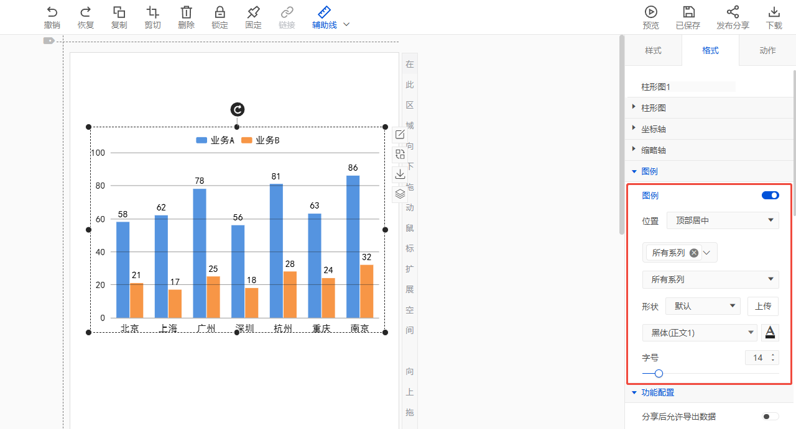Open the second 所有系列 dropdown
796x429 pixels.
coord(711,280)
